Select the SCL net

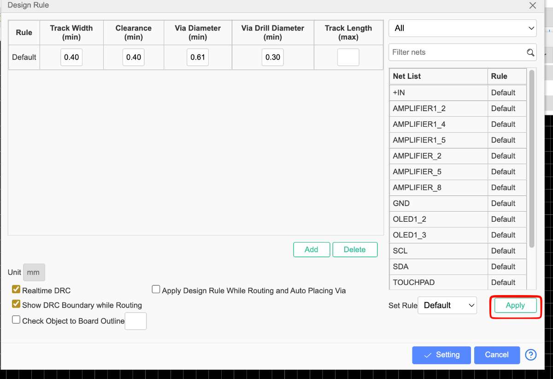coord(438,251)
